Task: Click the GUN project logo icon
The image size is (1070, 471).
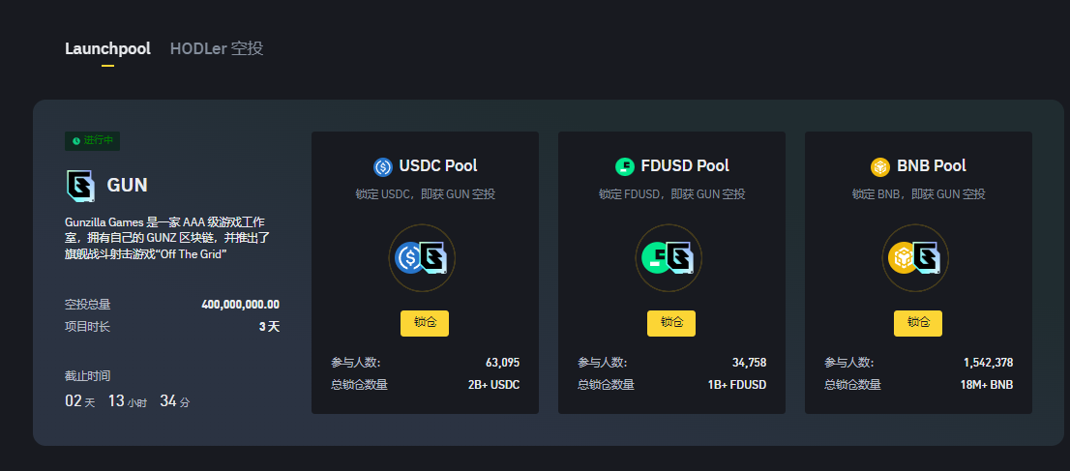Action: (80, 185)
